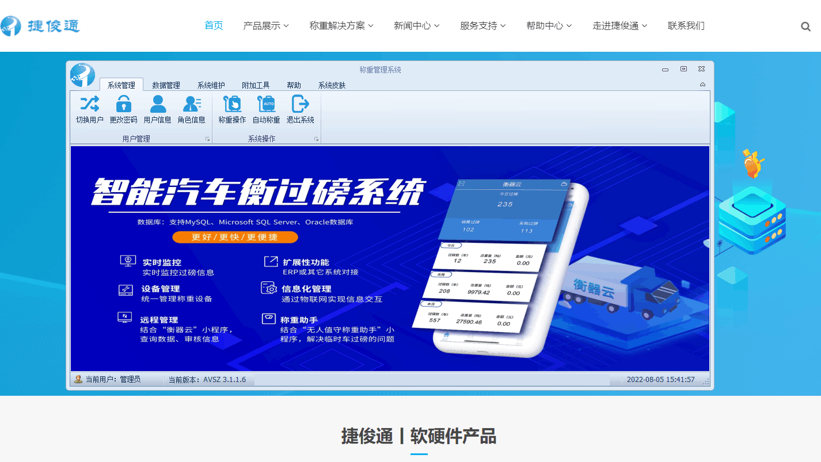Click the 信息化管理 gear icon
This screenshot has width=821, height=462.
pos(269,288)
